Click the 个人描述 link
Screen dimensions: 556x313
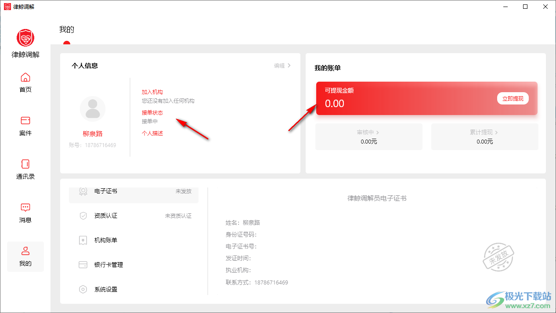[x=152, y=133]
